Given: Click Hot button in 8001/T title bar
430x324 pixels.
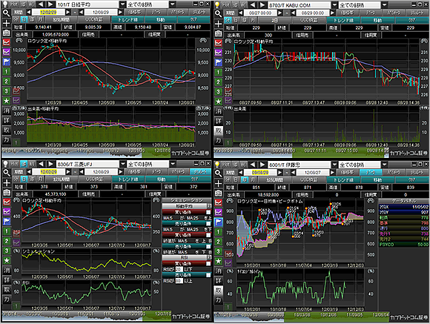Looking at the screenshot, I should coord(225,165).
